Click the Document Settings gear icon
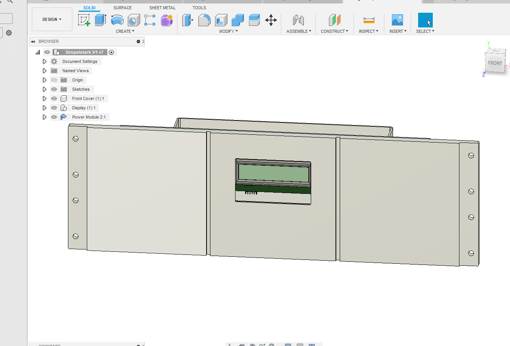The image size is (510, 346). point(54,61)
